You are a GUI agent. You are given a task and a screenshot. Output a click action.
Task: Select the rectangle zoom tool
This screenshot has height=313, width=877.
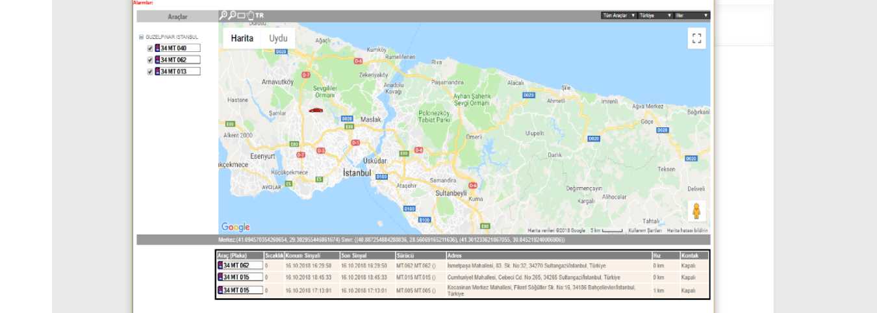[x=242, y=15]
